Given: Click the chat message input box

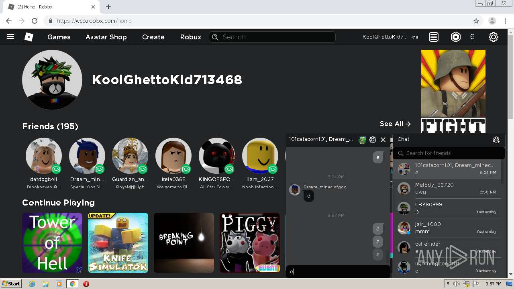Looking at the screenshot, I should [338, 272].
